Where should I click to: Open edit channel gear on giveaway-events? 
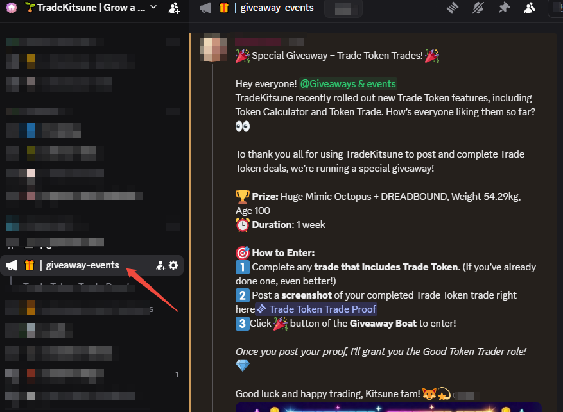pyautogui.click(x=173, y=265)
